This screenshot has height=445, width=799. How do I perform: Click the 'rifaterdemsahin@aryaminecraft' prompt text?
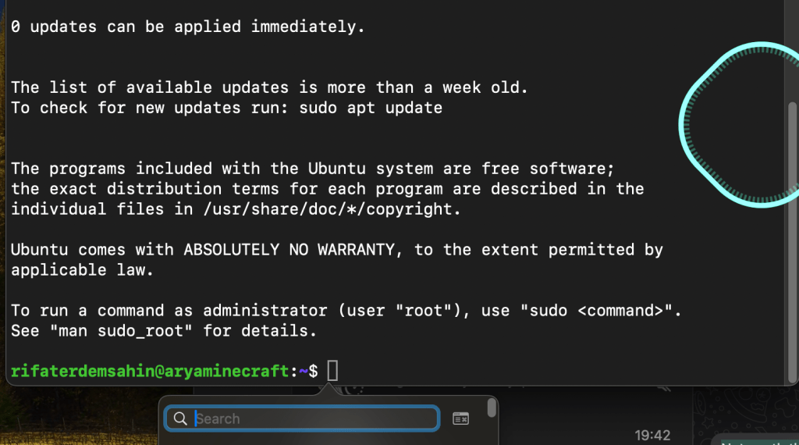click(x=150, y=371)
